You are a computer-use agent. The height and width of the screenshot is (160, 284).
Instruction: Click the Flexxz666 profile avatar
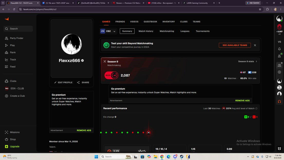coord(71,44)
